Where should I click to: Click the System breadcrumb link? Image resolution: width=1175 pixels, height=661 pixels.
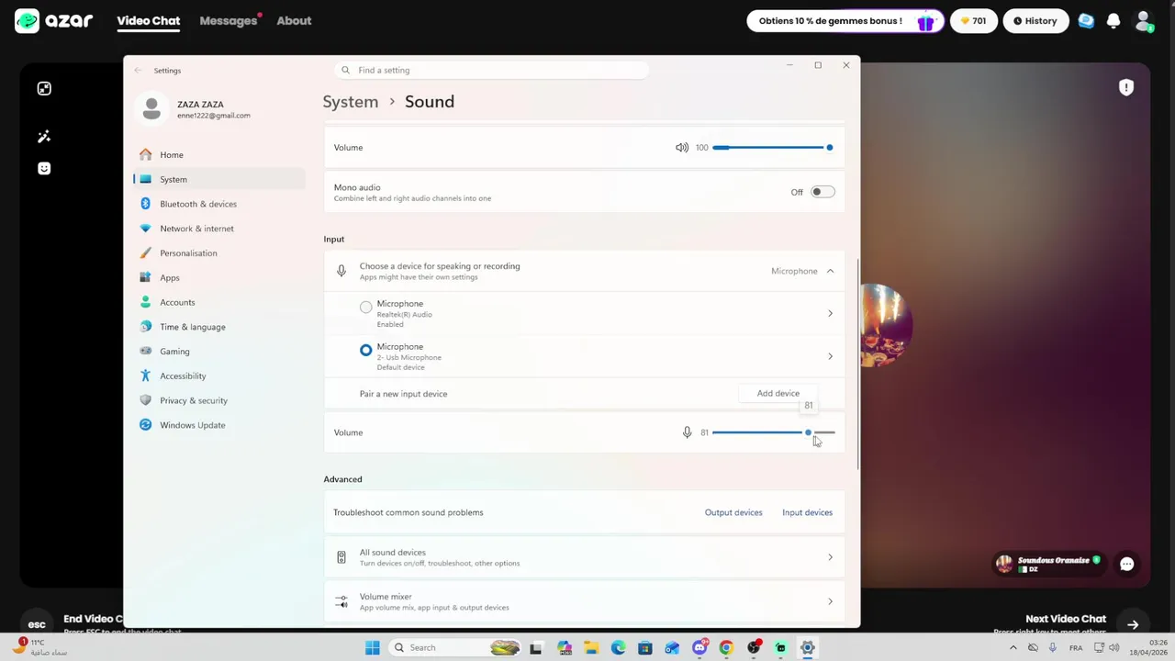350,102
